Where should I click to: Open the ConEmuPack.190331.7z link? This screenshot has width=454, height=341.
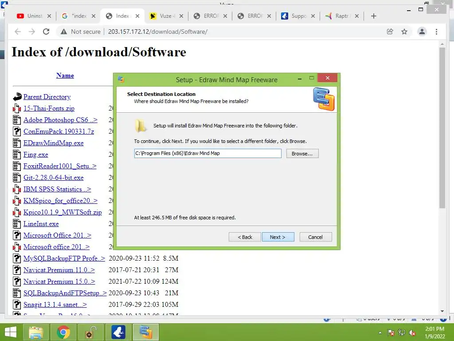(x=59, y=131)
